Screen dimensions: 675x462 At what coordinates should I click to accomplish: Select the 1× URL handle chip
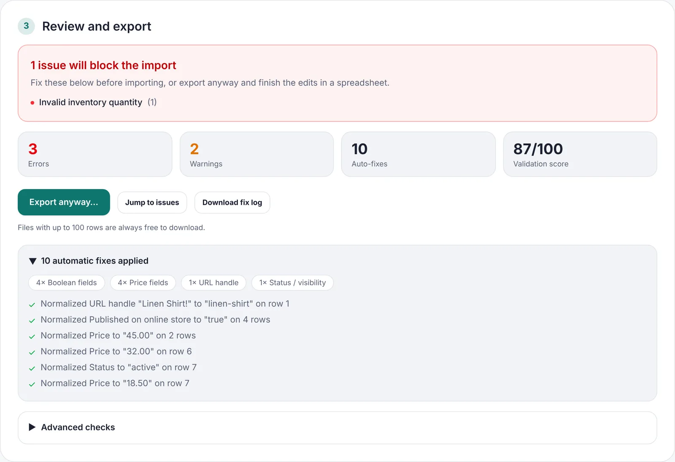pos(213,283)
